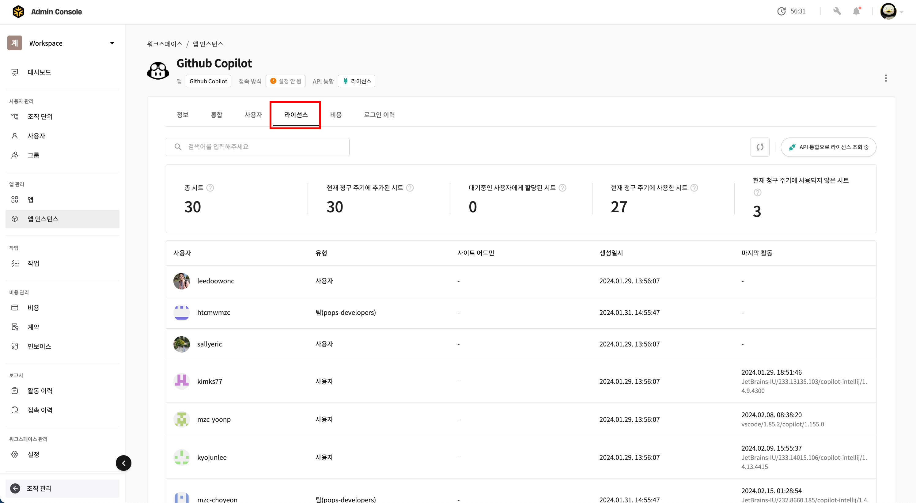Click 워크스페이스 breadcrumb link
The image size is (916, 503).
(x=165, y=44)
